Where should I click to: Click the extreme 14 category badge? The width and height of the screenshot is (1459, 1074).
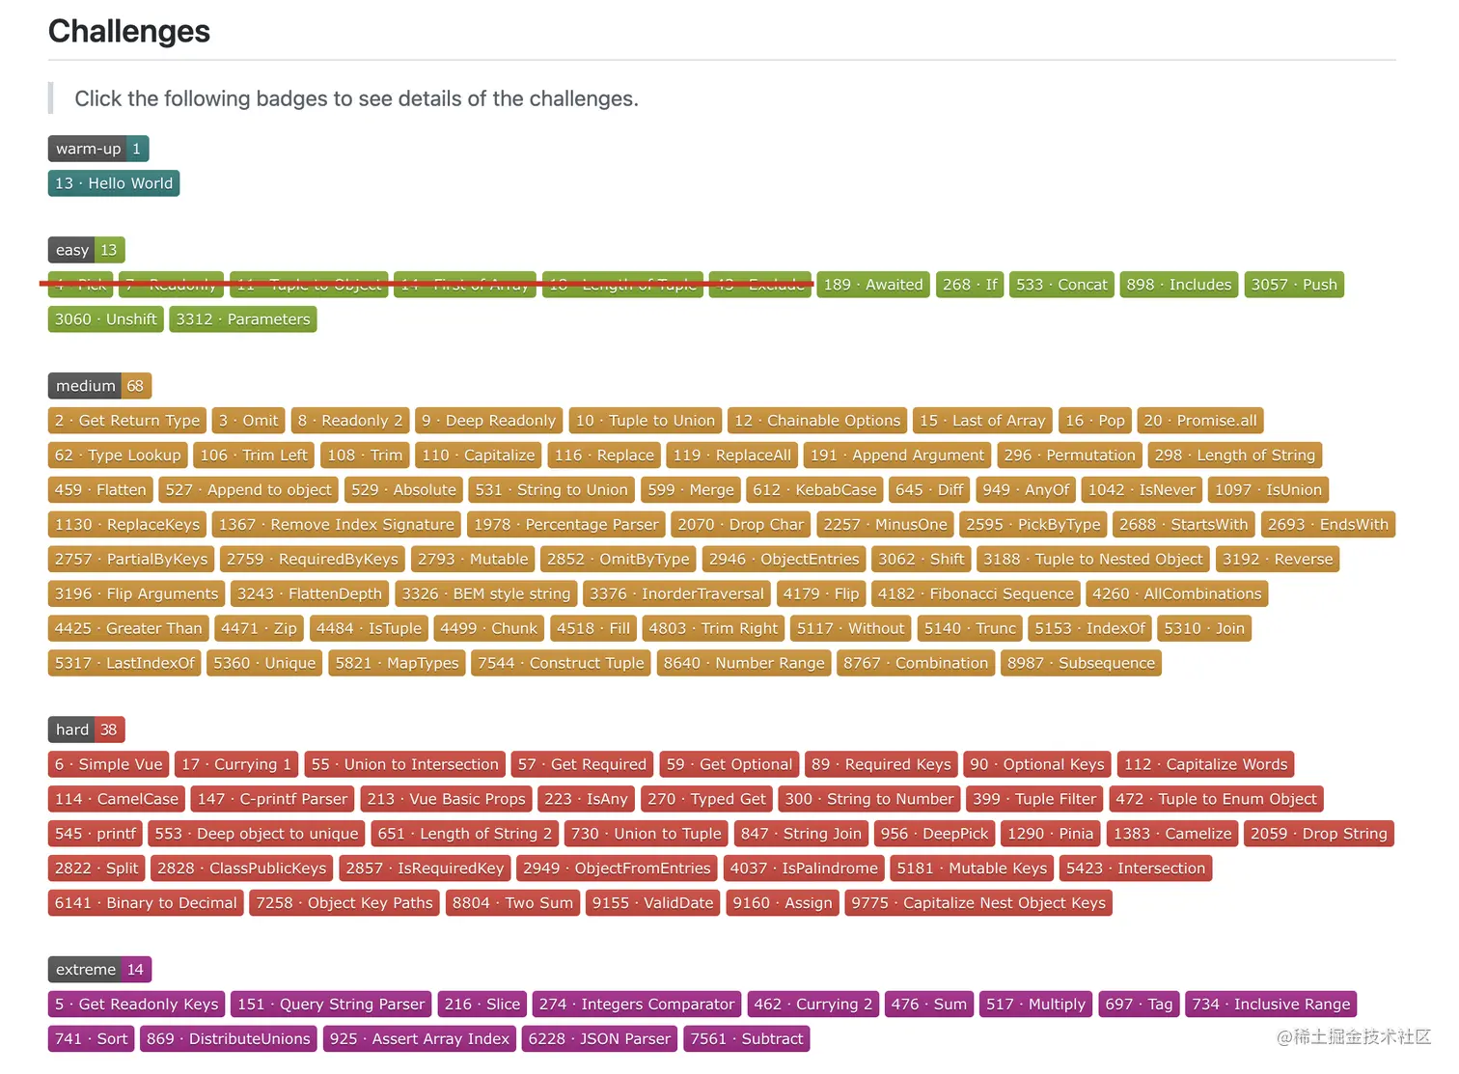pyautogui.click(x=99, y=970)
